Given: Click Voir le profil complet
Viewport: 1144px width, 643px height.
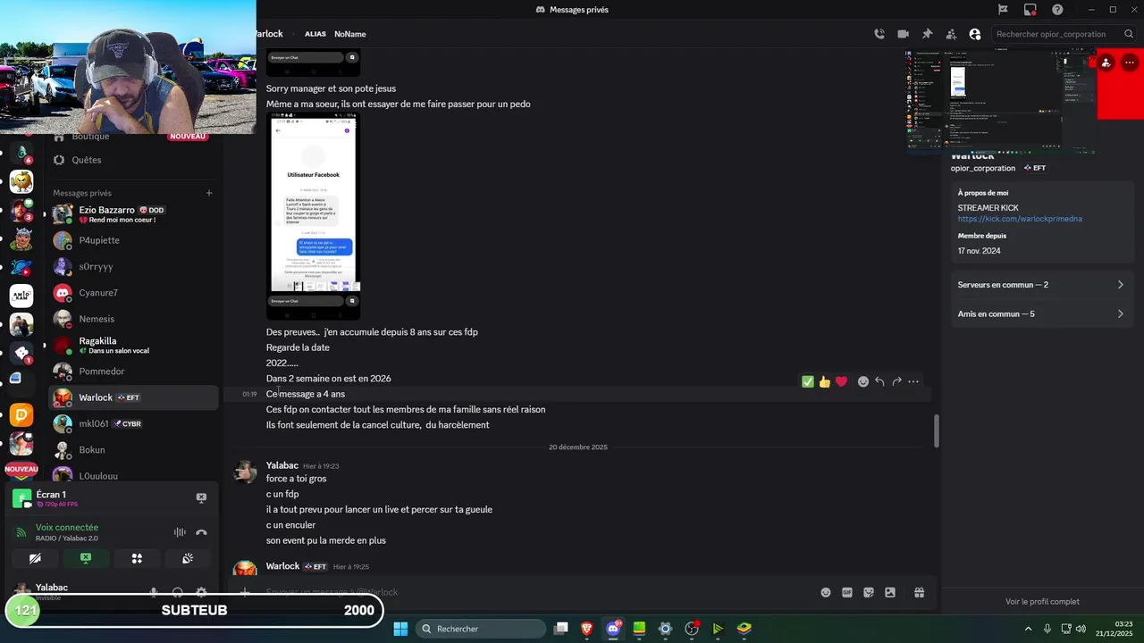Looking at the screenshot, I should tap(1042, 602).
